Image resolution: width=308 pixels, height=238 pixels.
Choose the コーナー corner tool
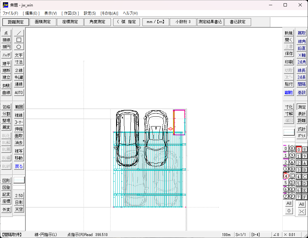[19, 122]
